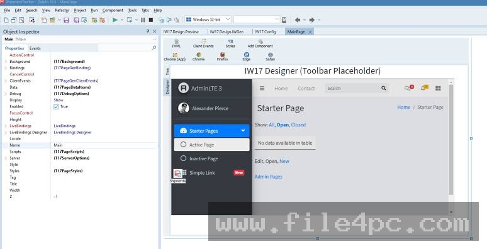Open the Styles designer tool
The image size is (487, 249).
pyautogui.click(x=230, y=43)
